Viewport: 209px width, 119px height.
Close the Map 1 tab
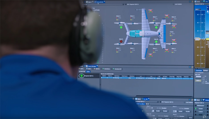(x=93, y=2)
